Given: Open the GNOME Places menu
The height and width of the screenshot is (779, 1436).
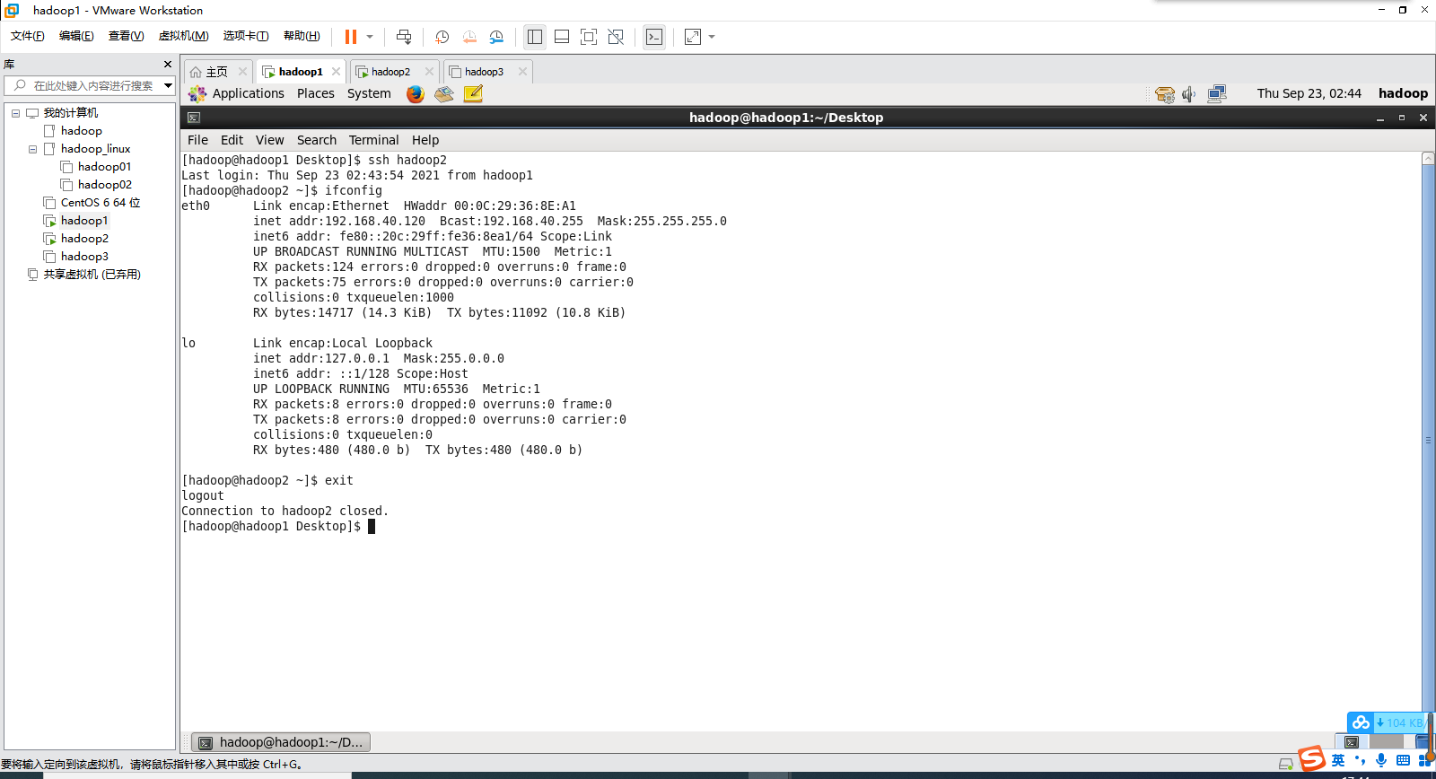Looking at the screenshot, I should tap(316, 93).
